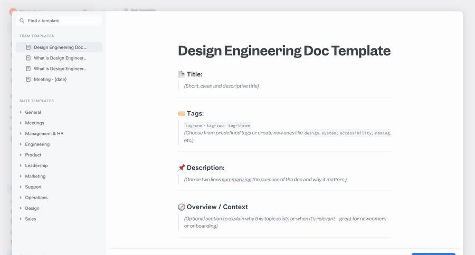Click the blue button at bottom right

click(x=433, y=253)
